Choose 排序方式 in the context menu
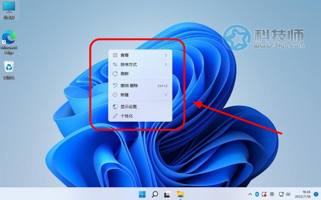Viewport: 321px width, 200px height. (x=140, y=65)
